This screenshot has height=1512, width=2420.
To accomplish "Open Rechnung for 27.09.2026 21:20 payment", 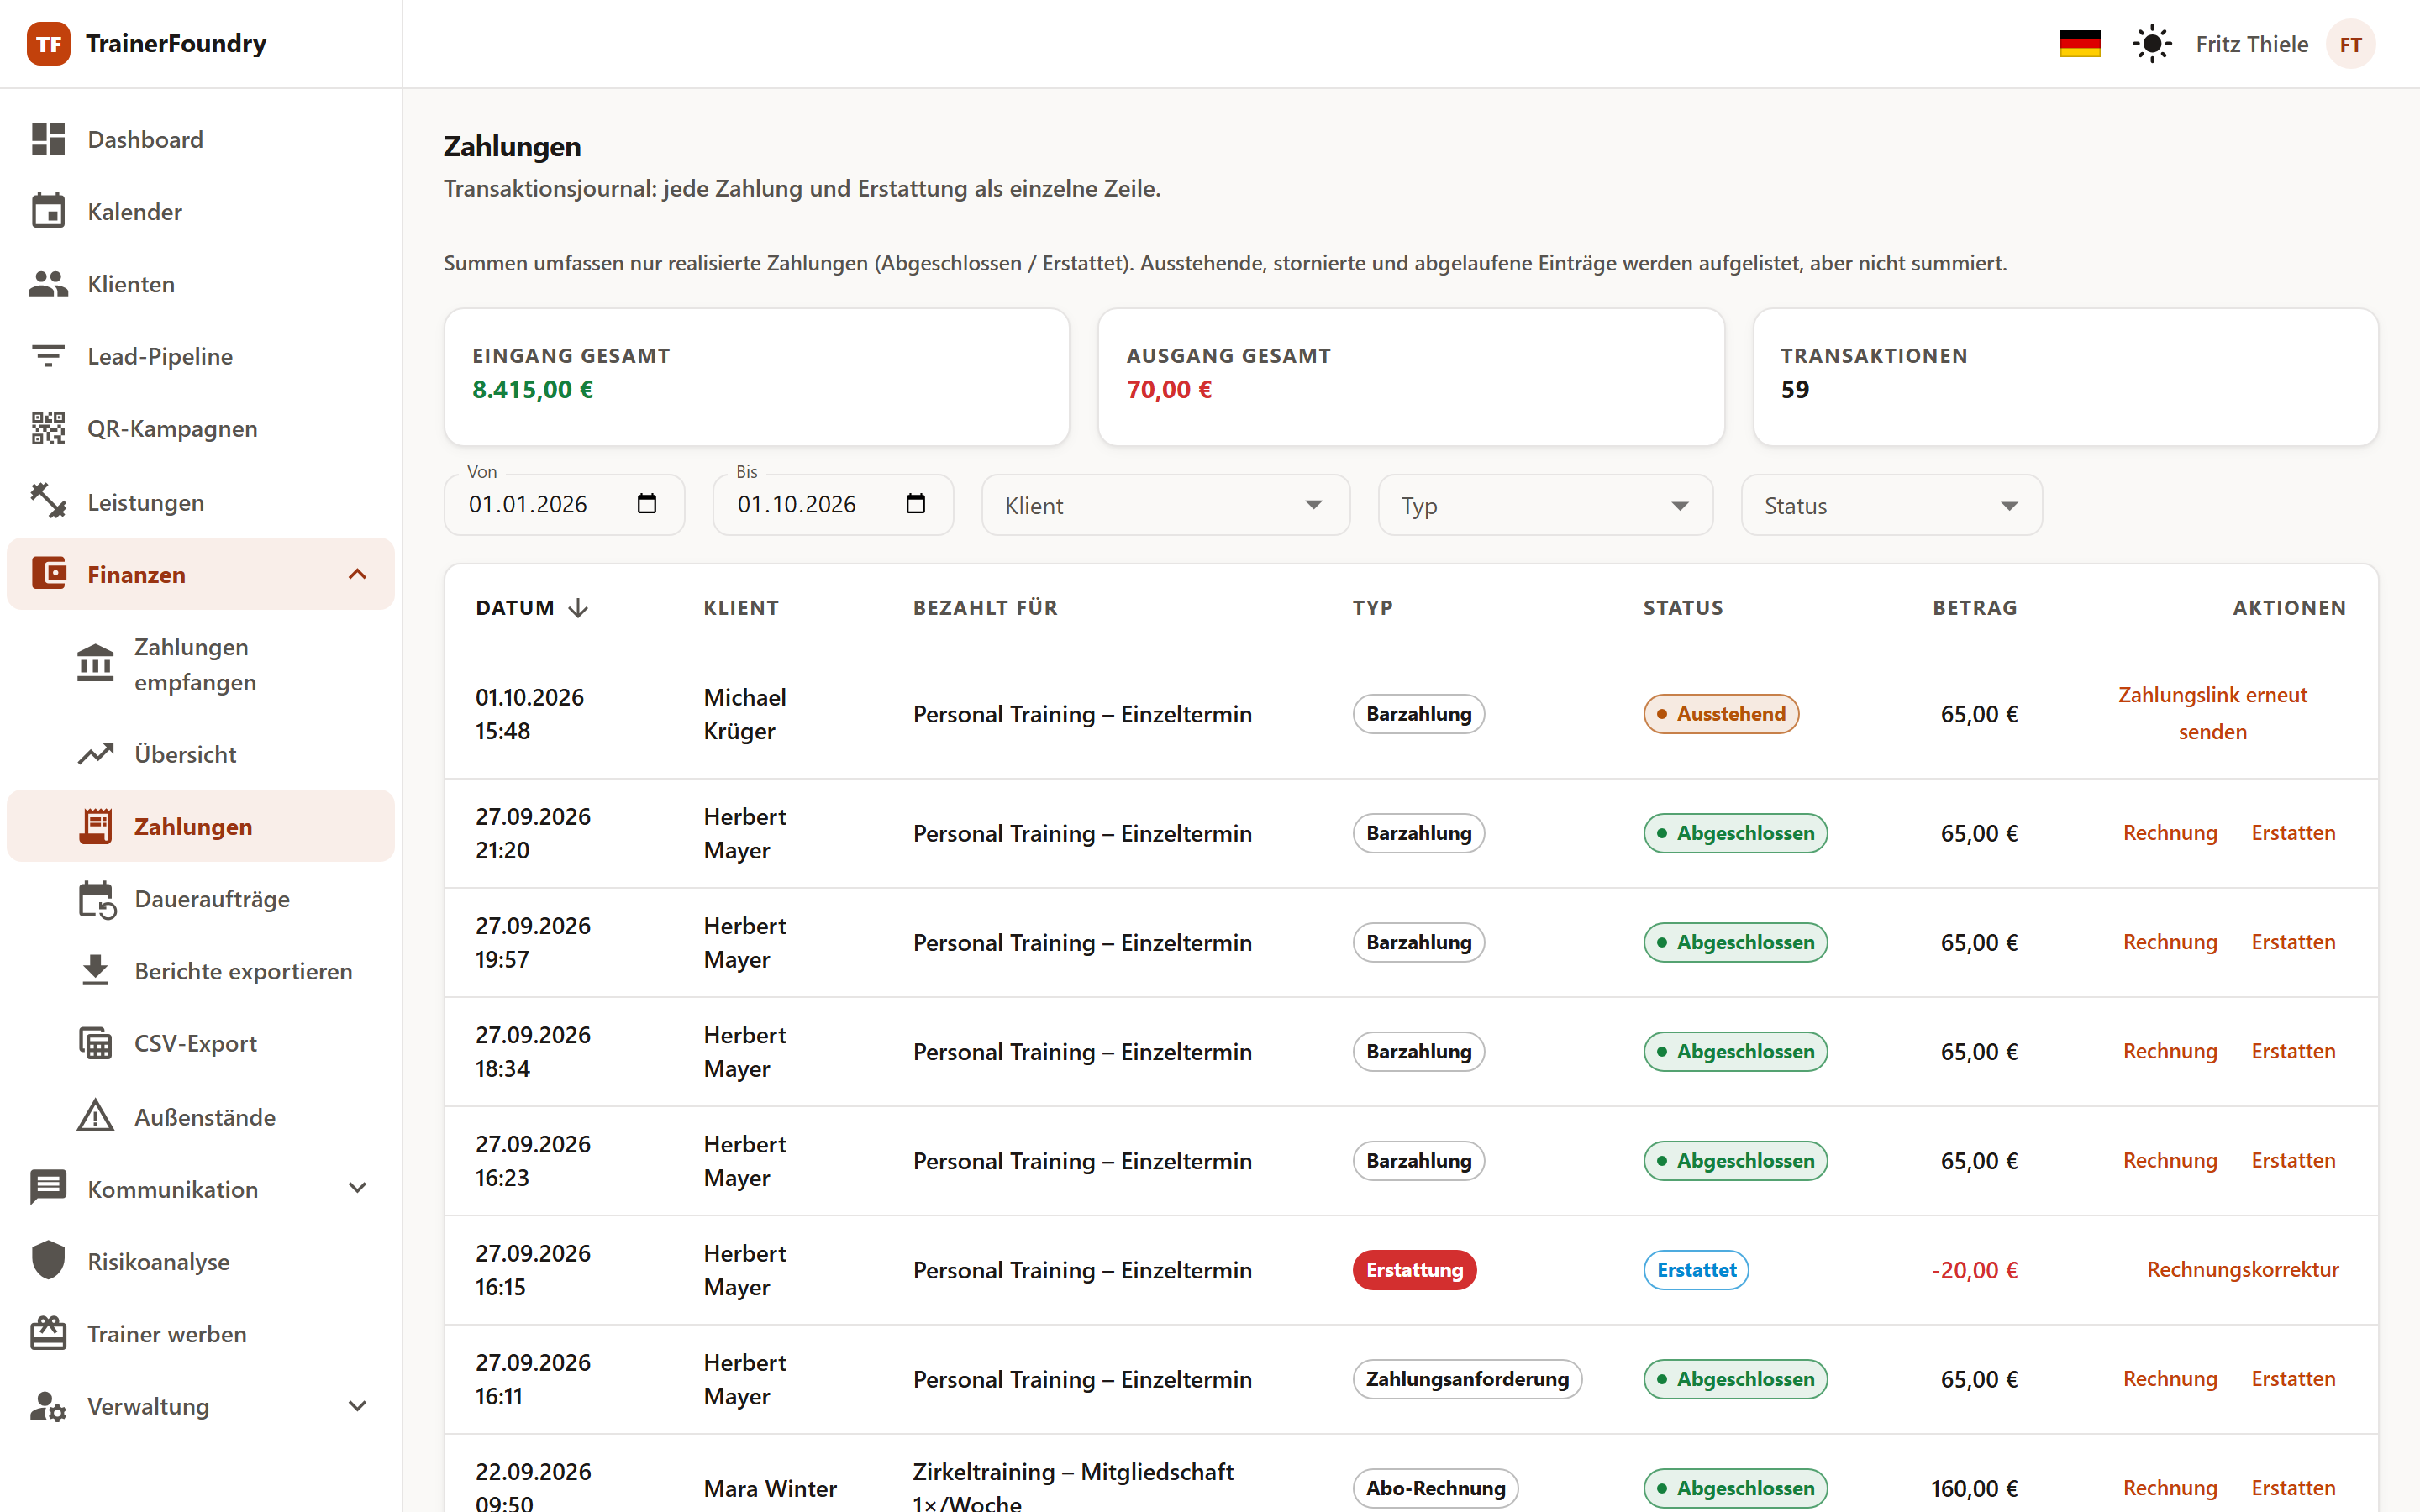I will pos(2170,833).
